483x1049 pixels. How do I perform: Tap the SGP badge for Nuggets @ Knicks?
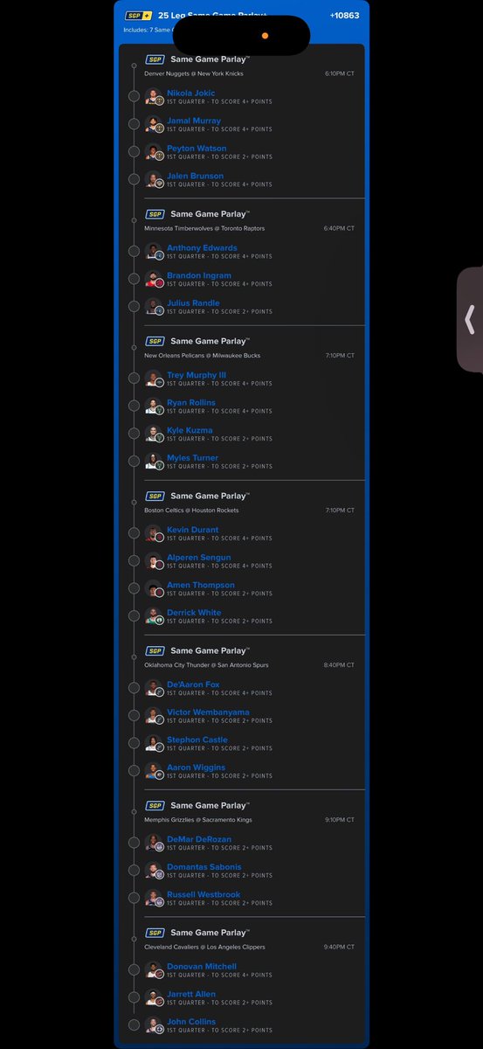pyautogui.click(x=155, y=59)
